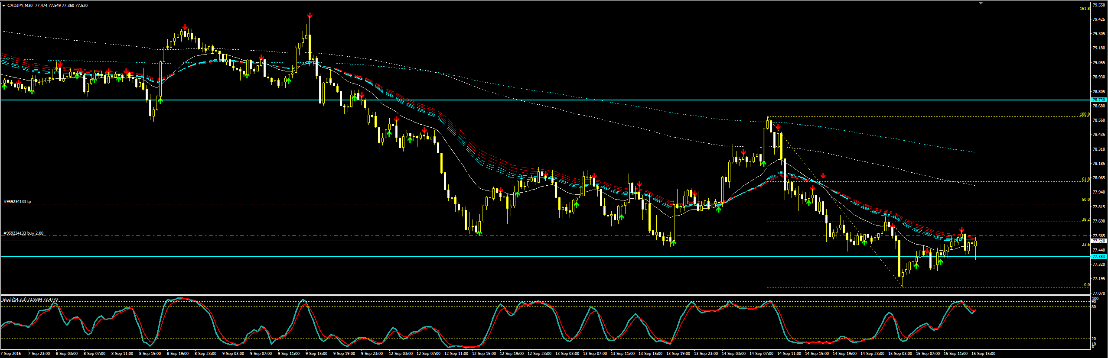Click the 79.550 price scale value
The width and height of the screenshot is (1108, 358).
[x=1098, y=5]
